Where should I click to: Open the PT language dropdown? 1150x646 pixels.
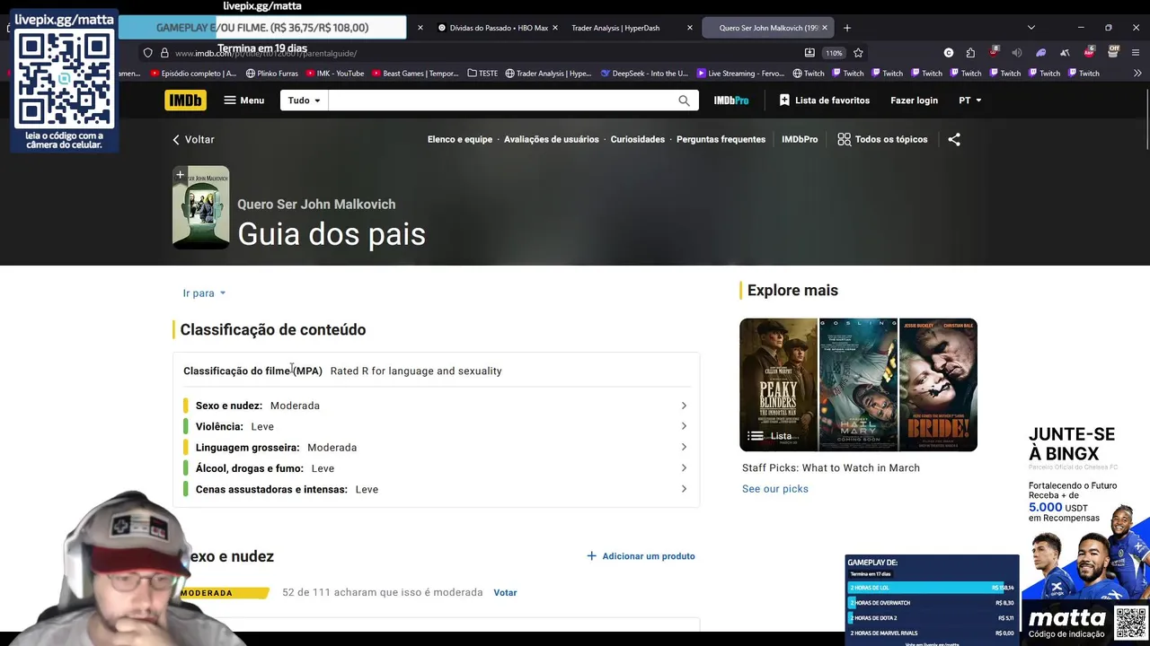[x=970, y=100]
